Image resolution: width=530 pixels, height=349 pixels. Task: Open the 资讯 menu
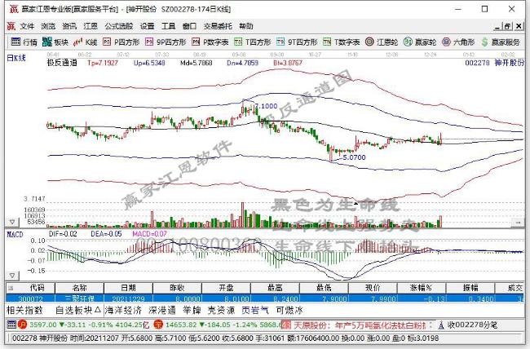[69, 26]
